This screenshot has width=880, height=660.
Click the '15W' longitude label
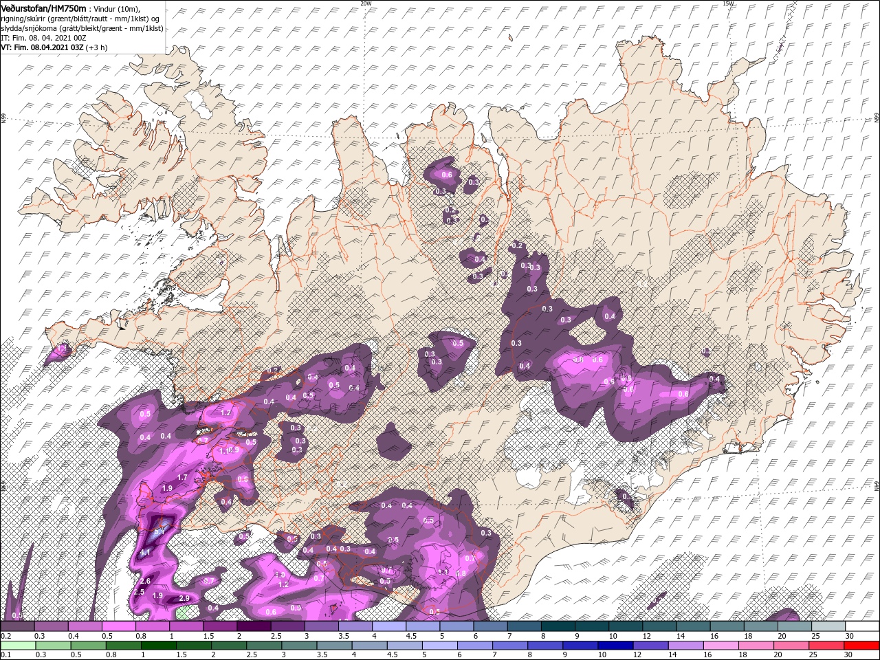point(728,3)
